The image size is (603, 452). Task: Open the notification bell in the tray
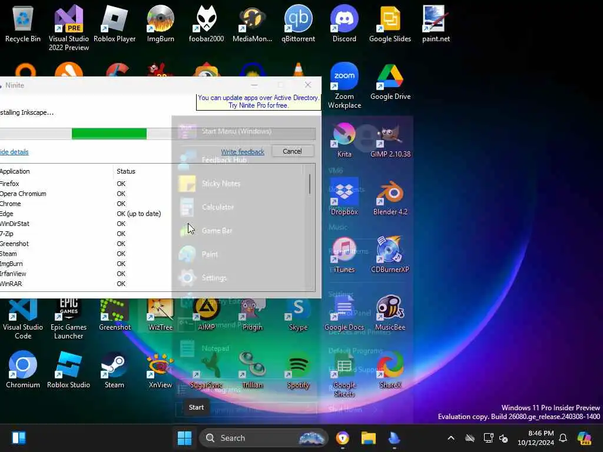tap(563, 438)
